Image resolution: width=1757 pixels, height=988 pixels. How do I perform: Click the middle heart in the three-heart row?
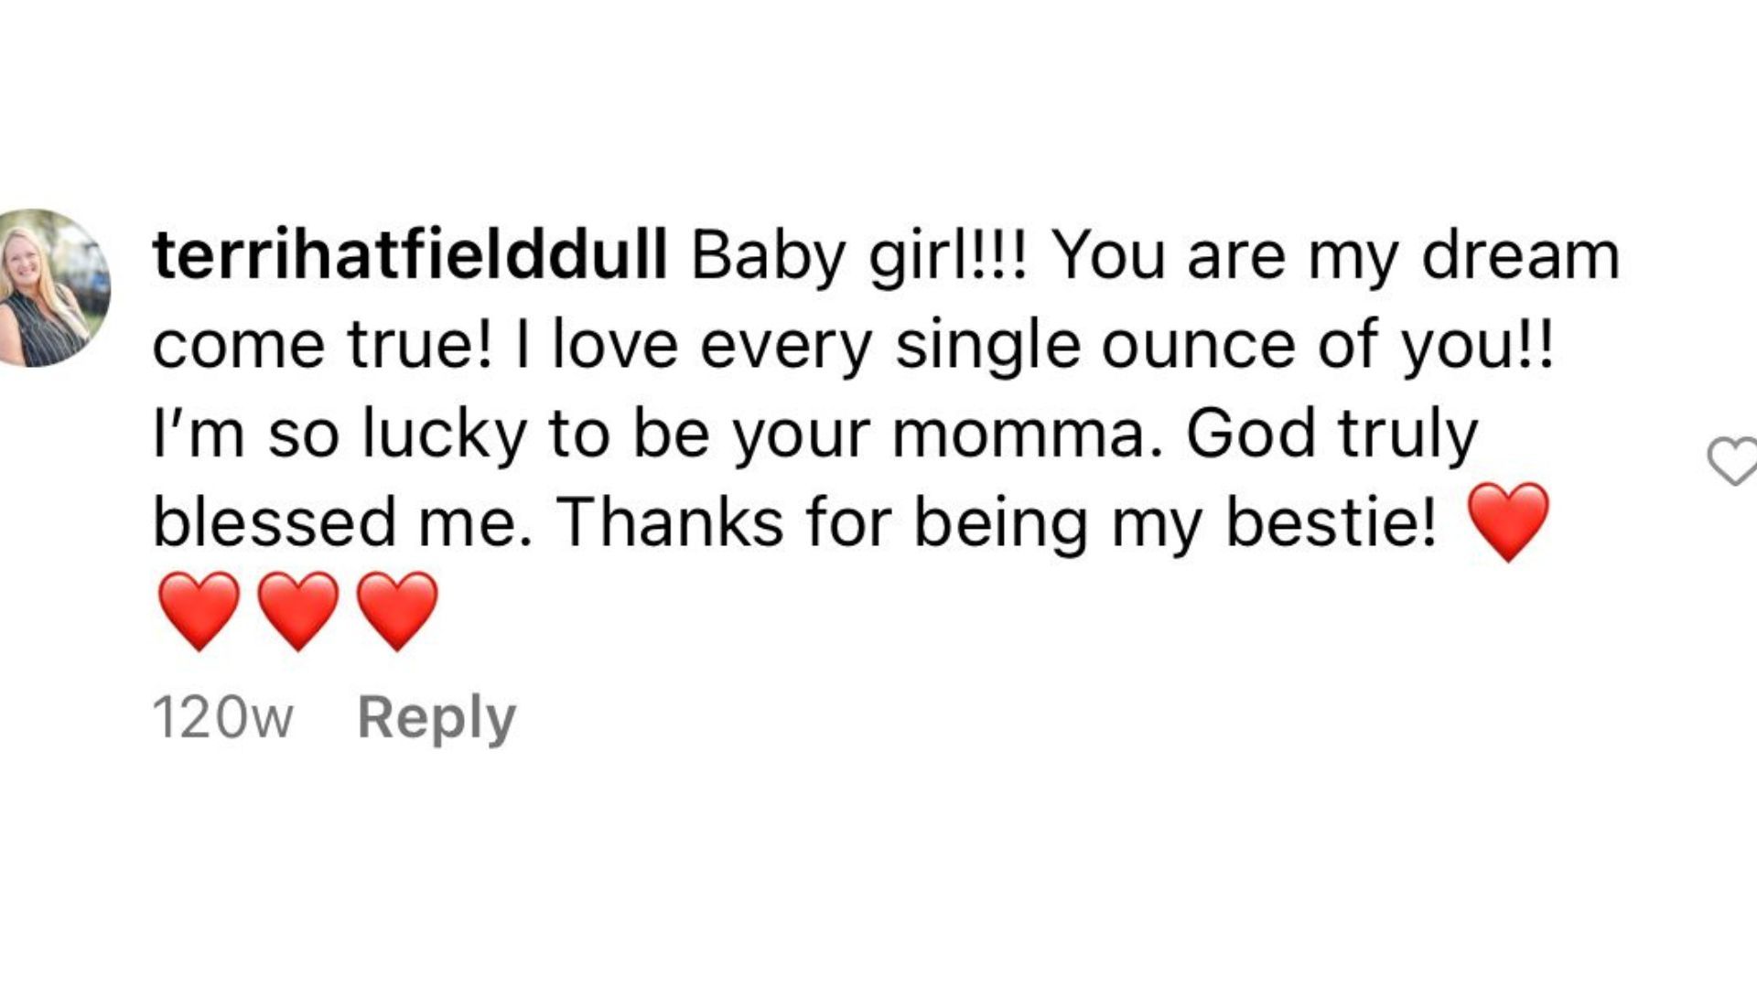pos(298,610)
